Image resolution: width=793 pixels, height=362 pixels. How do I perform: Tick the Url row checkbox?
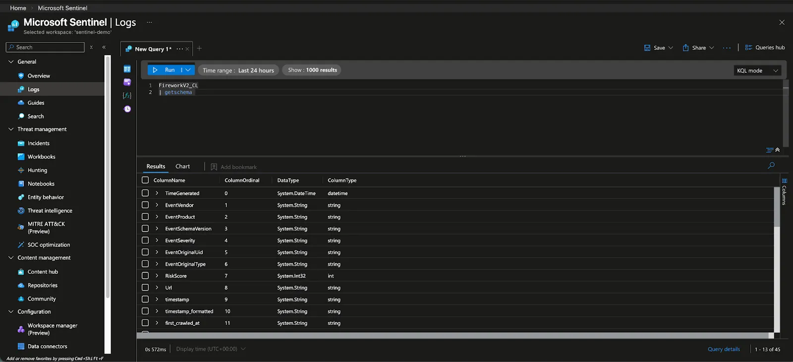[145, 288]
